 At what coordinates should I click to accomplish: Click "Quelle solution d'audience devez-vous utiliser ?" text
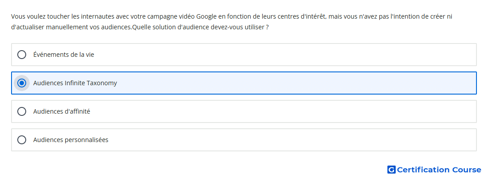(x=201, y=28)
